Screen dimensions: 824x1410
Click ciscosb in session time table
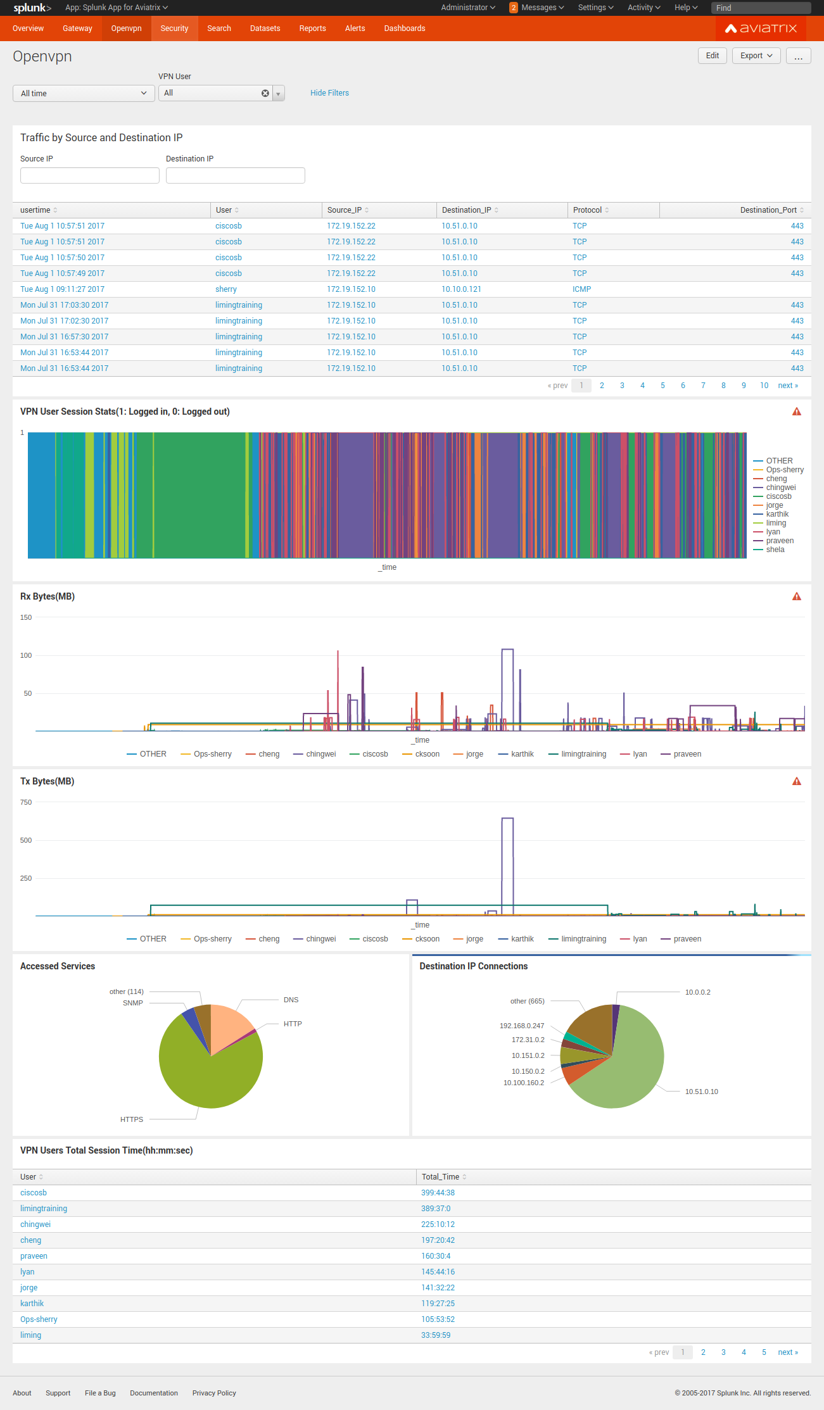click(34, 1193)
